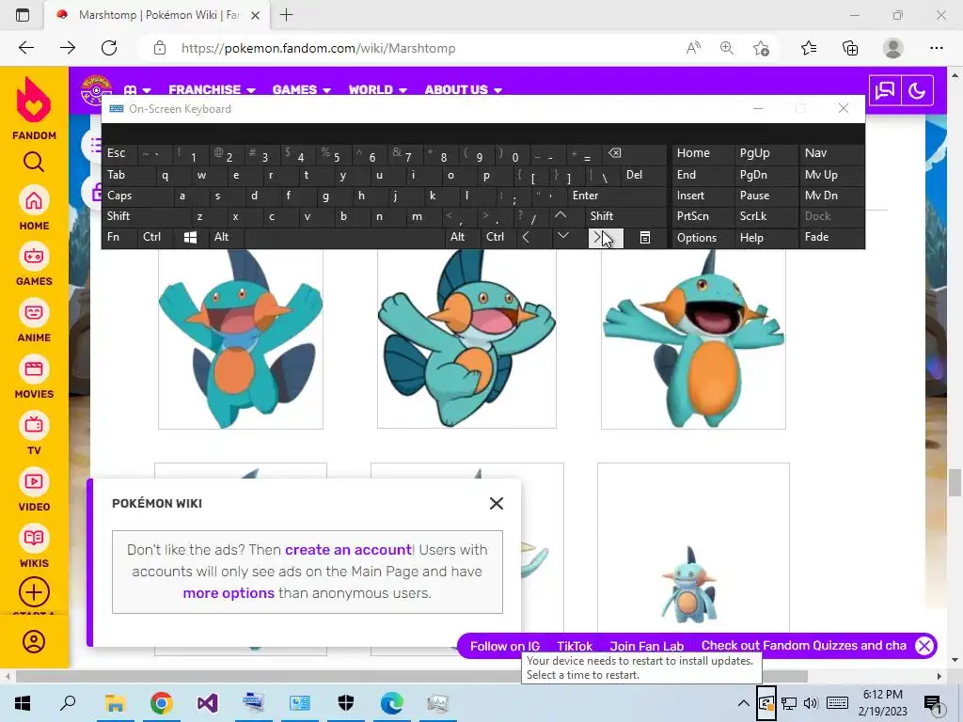Click the context menu key on keyboard
This screenshot has height=722, width=963.
(x=645, y=238)
